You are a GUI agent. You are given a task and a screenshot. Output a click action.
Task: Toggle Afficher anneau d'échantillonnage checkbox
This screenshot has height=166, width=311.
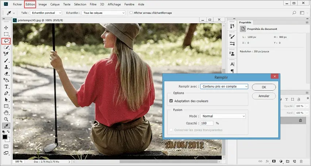(x=131, y=13)
